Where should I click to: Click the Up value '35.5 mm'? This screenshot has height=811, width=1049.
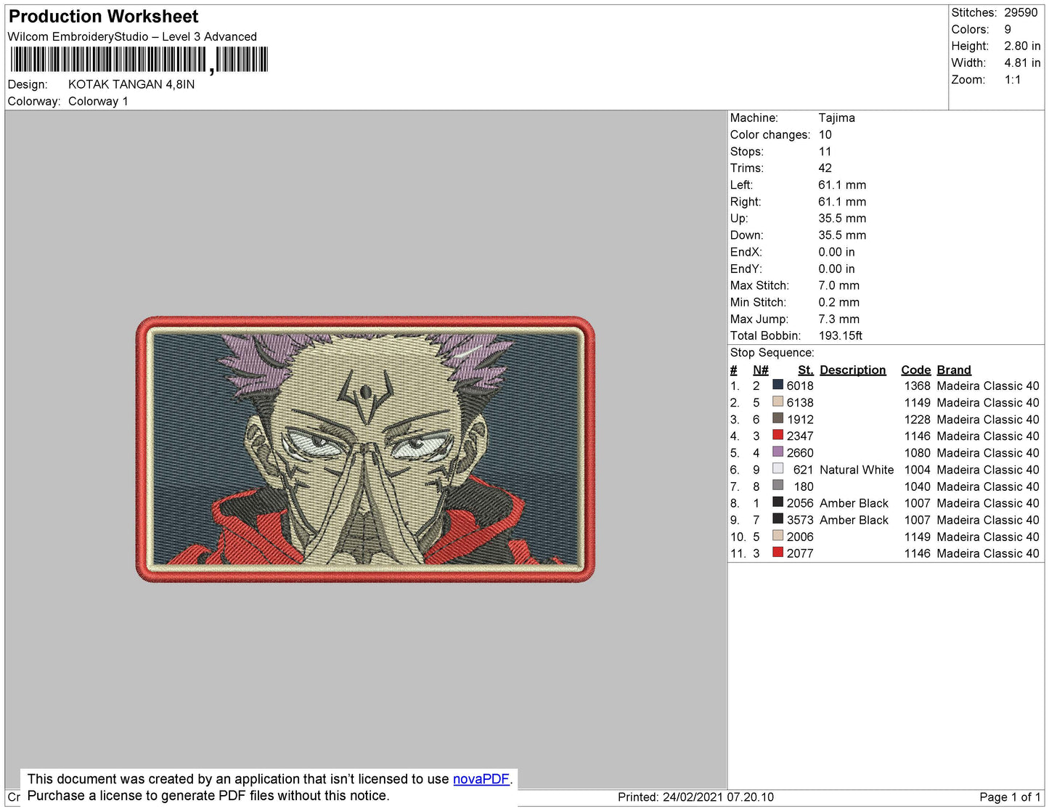coord(842,219)
